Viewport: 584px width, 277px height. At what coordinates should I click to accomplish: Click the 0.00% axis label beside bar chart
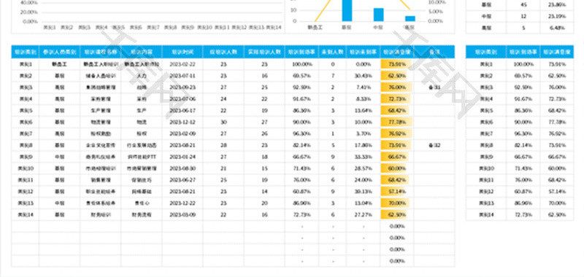[435, 21]
